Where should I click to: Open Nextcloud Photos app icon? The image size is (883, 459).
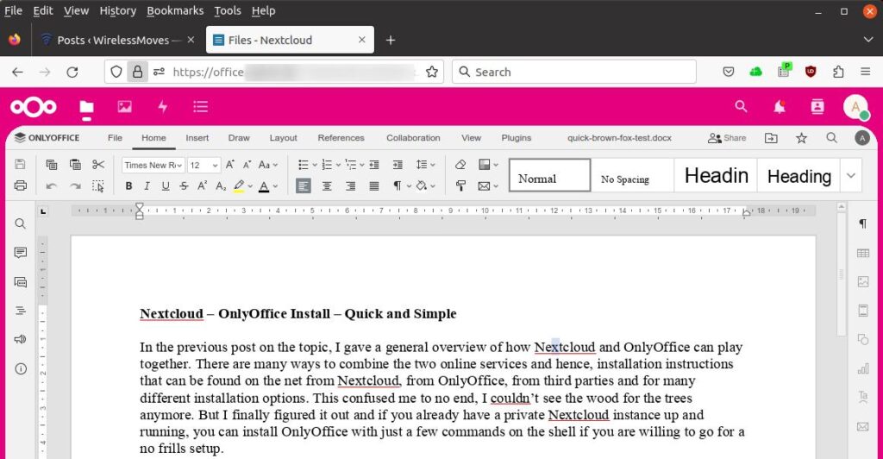point(124,106)
